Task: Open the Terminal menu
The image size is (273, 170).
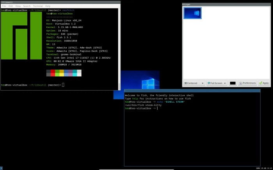Action: (38, 6)
